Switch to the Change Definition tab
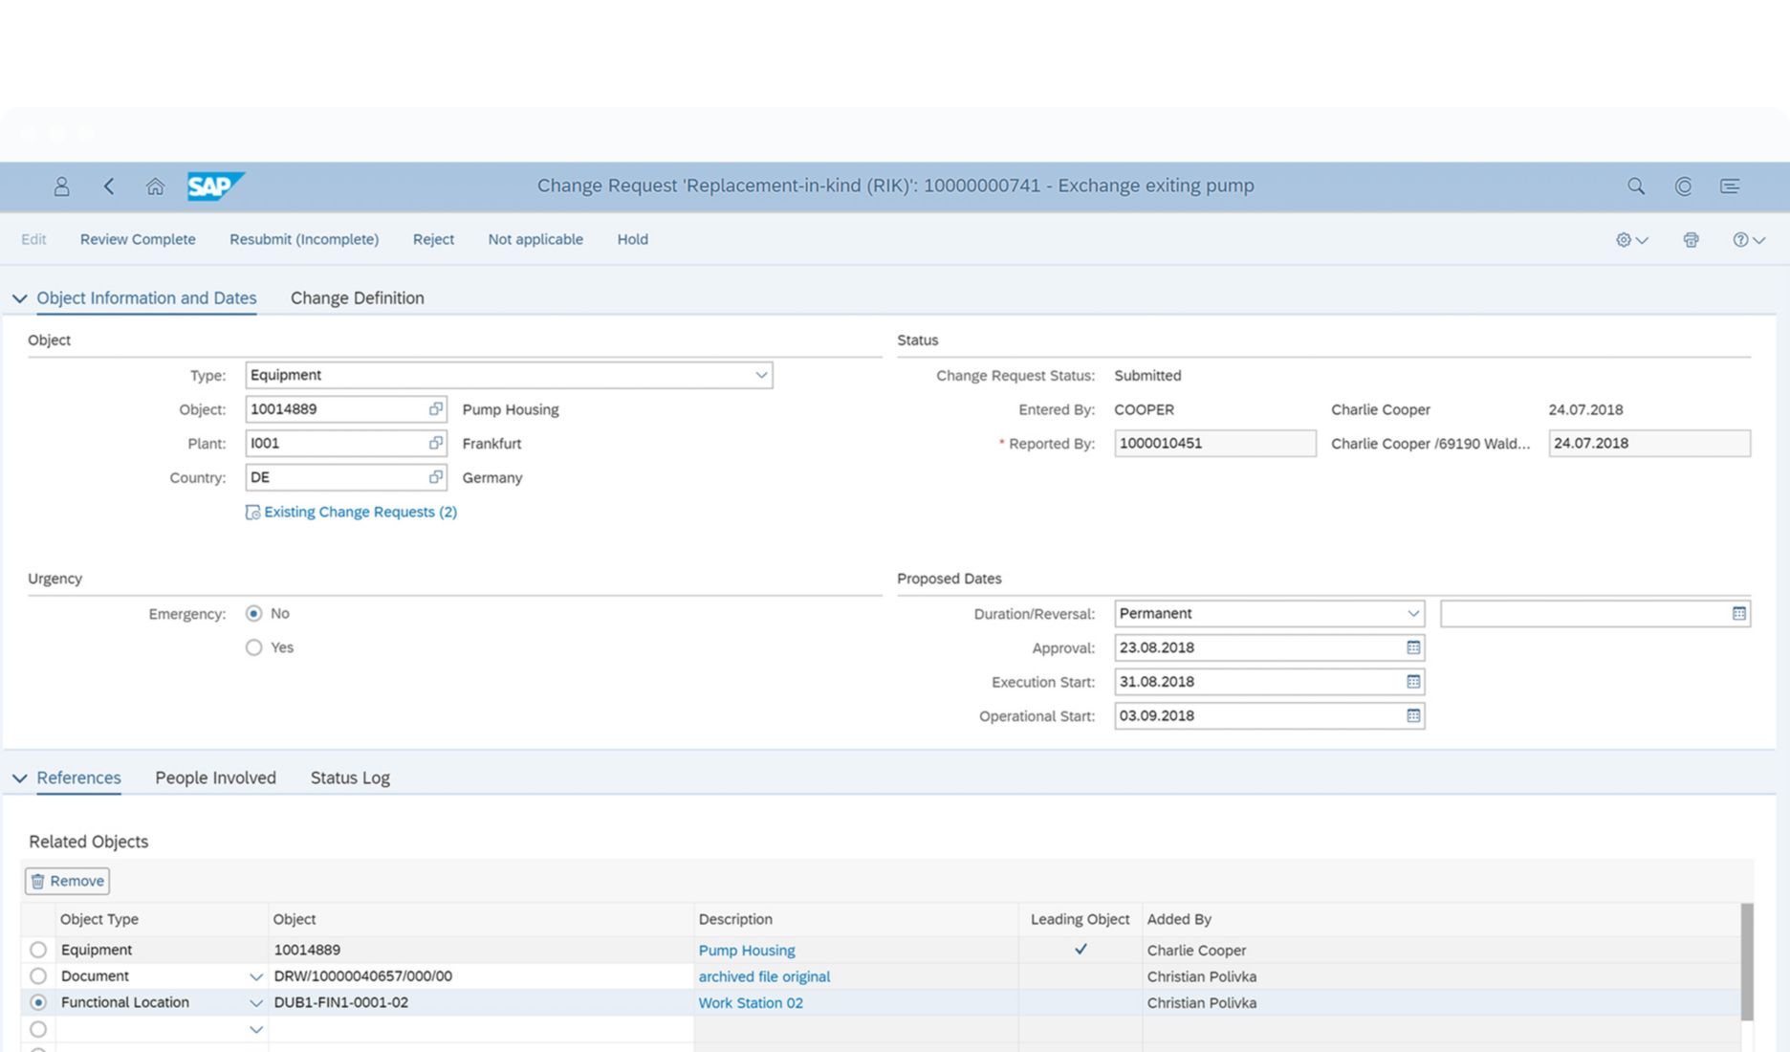This screenshot has width=1790, height=1052. (x=357, y=297)
